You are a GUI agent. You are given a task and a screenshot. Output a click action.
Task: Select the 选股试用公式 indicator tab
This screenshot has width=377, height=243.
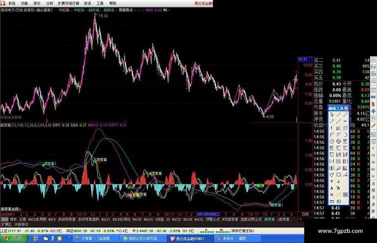tap(251, 220)
